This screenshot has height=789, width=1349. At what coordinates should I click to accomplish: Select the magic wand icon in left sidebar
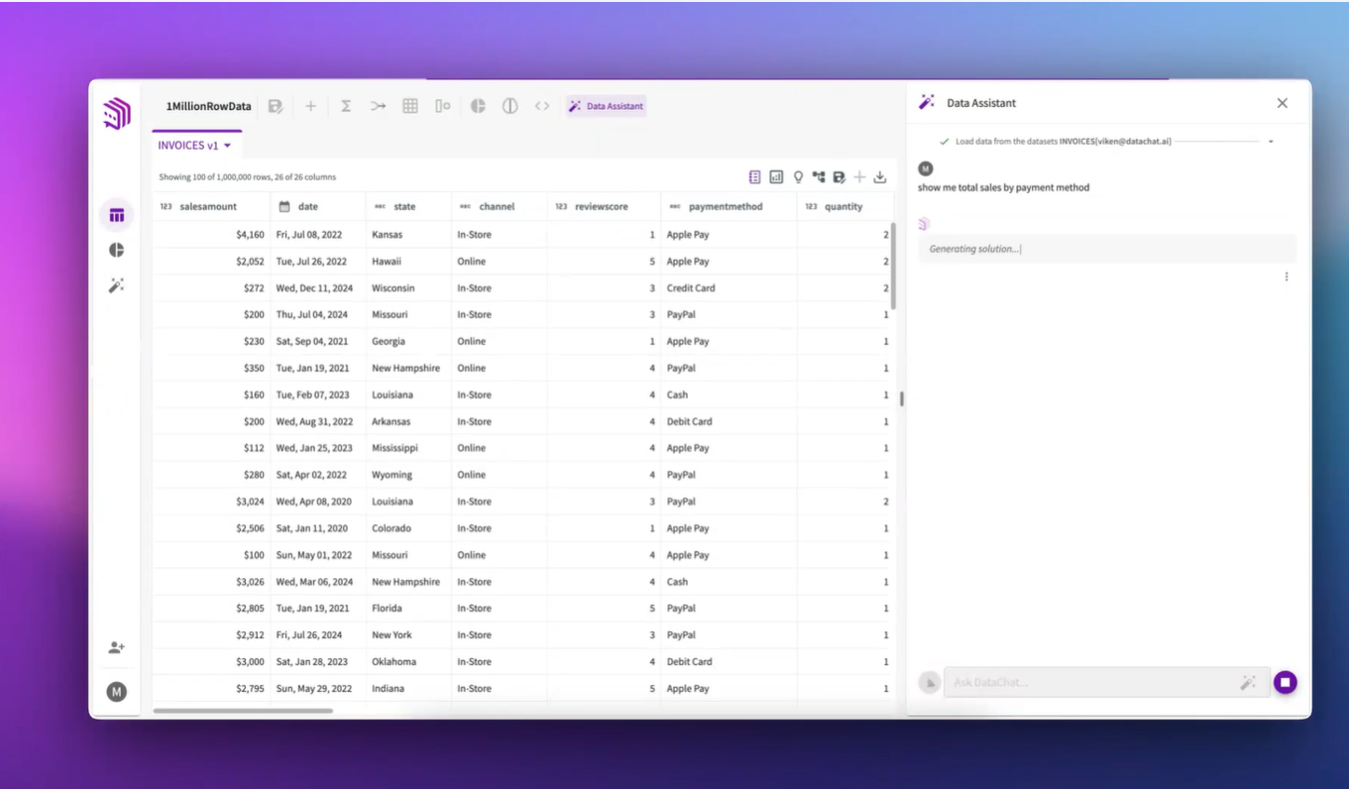[117, 285]
